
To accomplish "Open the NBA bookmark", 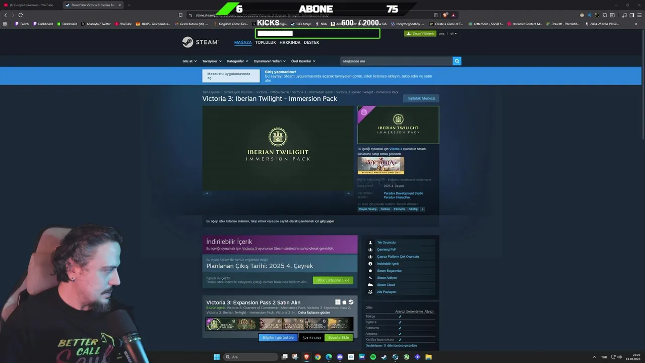I will click(x=321, y=24).
